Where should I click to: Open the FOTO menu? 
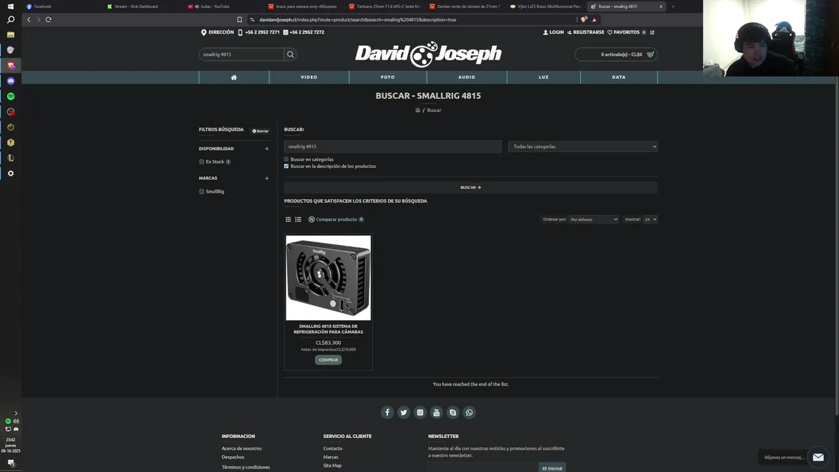point(388,77)
